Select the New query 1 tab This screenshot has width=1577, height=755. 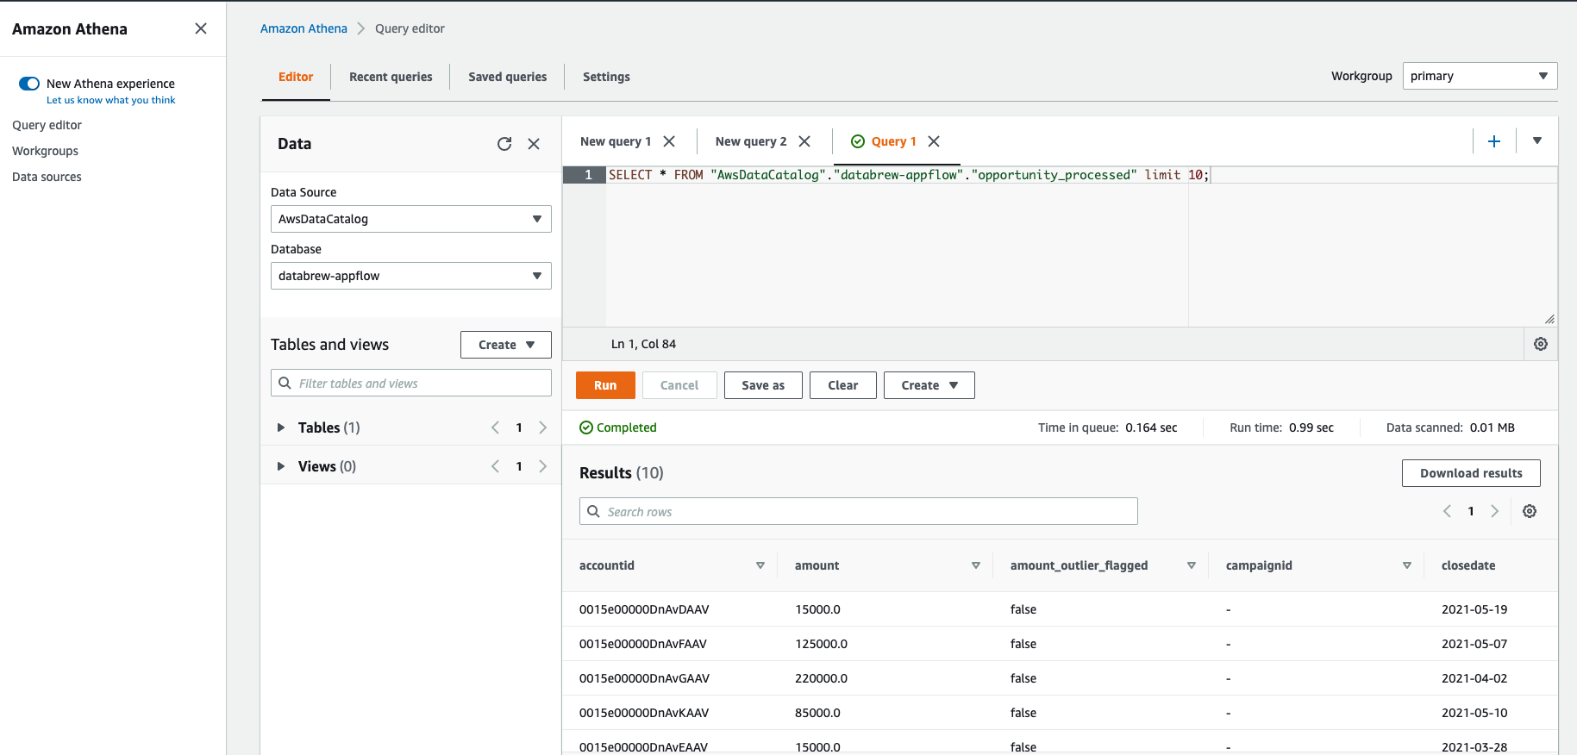tap(616, 141)
